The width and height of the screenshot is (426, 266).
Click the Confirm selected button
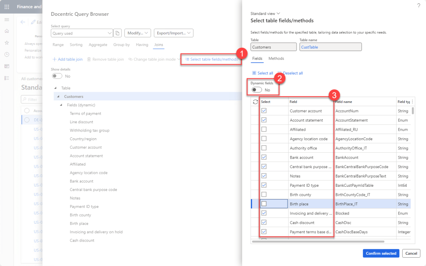(381, 253)
